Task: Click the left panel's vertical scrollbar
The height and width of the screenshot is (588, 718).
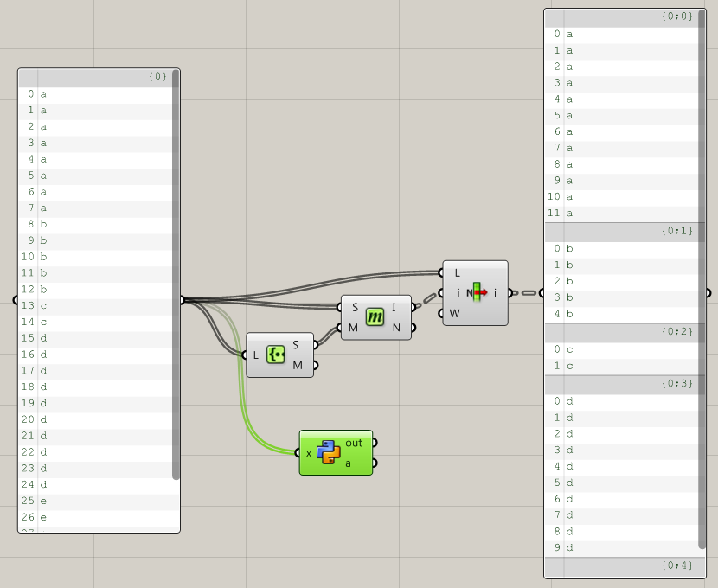Action: (x=176, y=275)
